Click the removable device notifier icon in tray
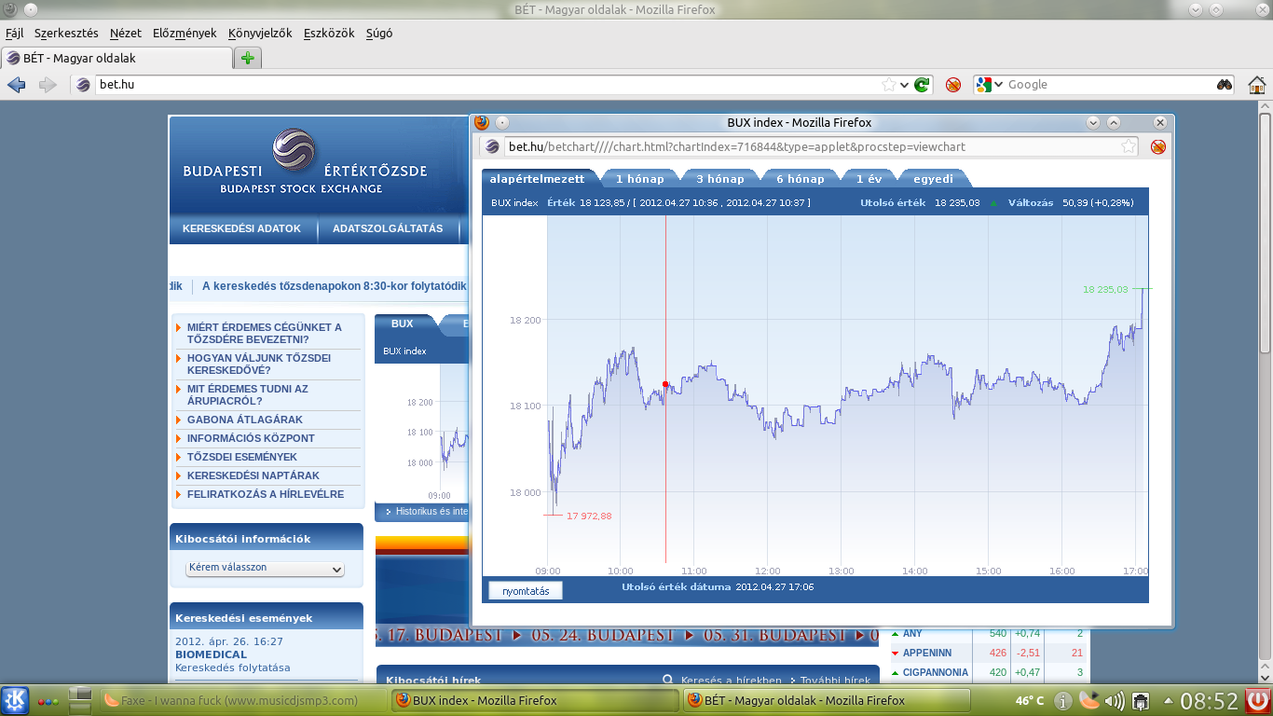This screenshot has width=1273, height=716. click(x=1140, y=700)
